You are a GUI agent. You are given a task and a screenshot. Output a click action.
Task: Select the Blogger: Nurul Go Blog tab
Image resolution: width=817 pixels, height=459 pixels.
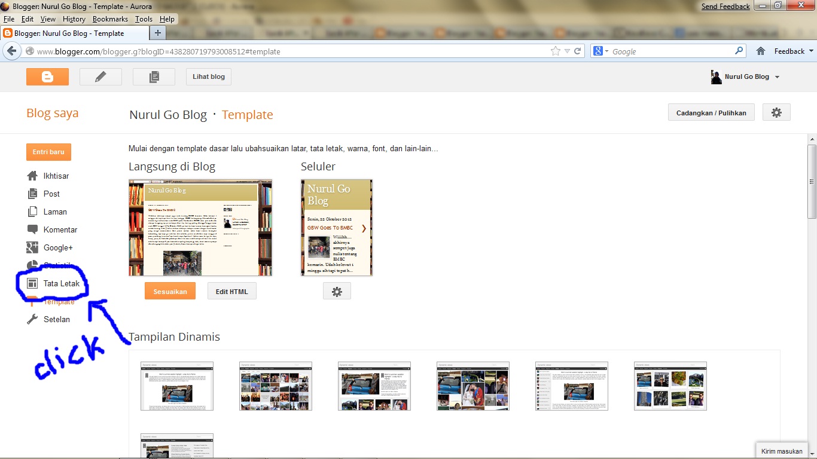pos(74,33)
